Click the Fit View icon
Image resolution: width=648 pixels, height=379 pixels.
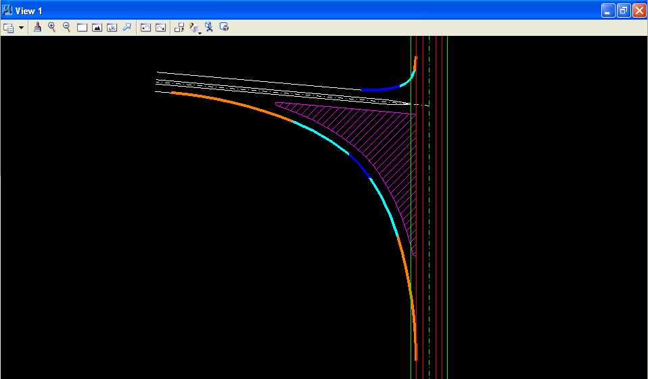97,28
